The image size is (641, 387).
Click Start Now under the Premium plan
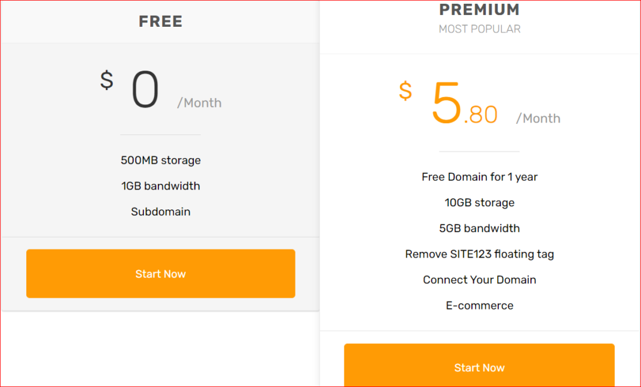point(479,368)
